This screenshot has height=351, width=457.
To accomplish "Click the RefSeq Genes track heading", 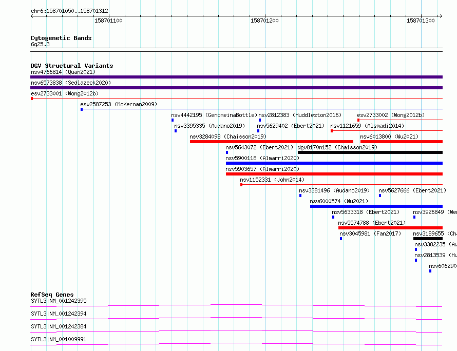I will click(x=52, y=295).
